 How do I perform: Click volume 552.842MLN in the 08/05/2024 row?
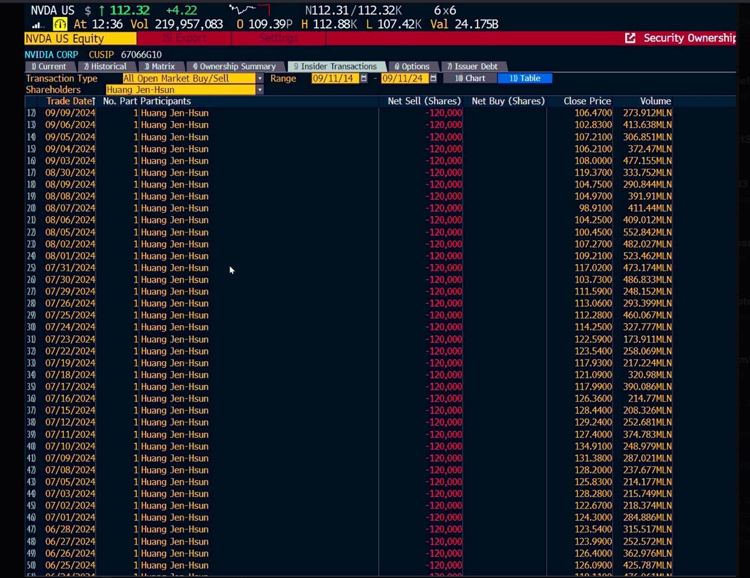point(647,233)
